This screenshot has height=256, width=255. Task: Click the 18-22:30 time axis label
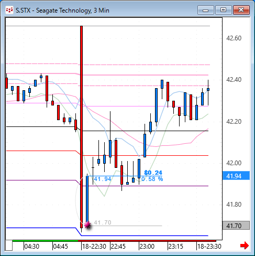click(94, 247)
